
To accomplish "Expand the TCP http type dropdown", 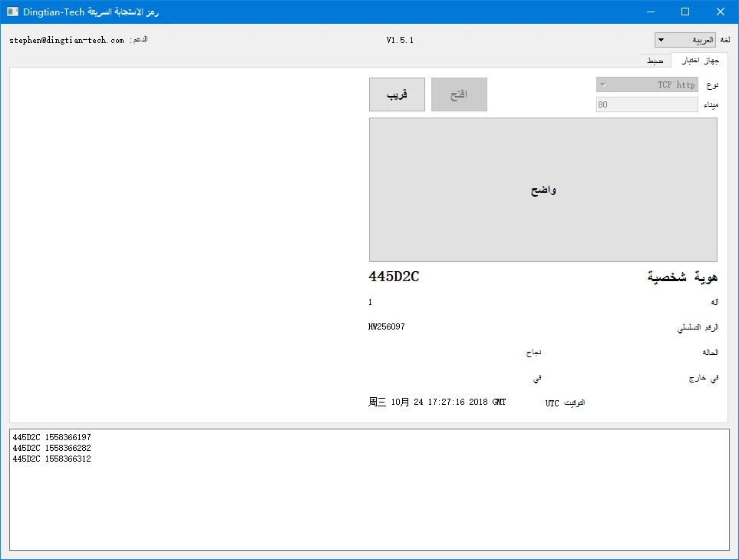I will [647, 85].
